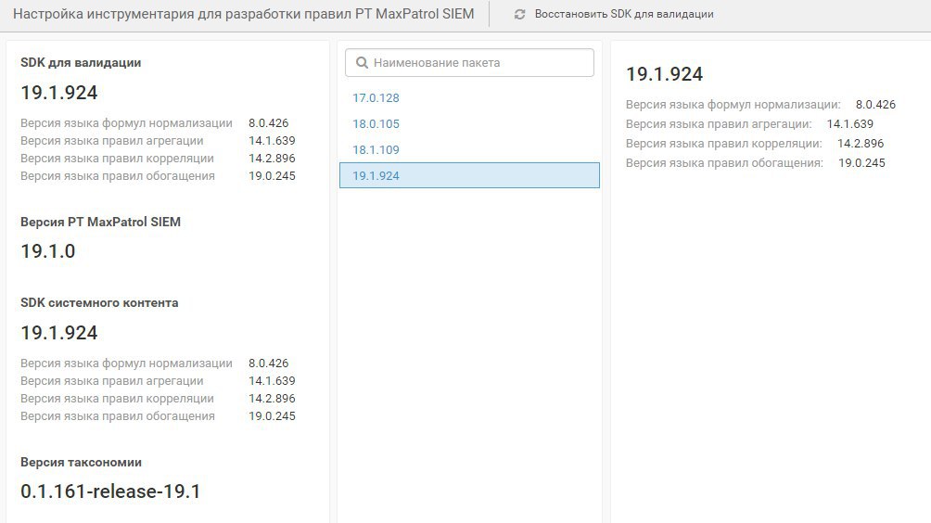Select package 18.1.109 in the list

pos(376,150)
